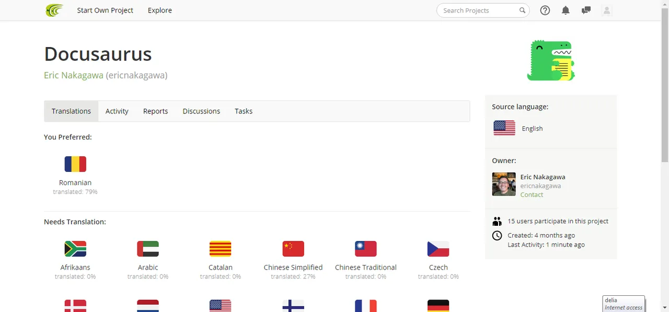Click the Catalan flag icon

[221, 249]
